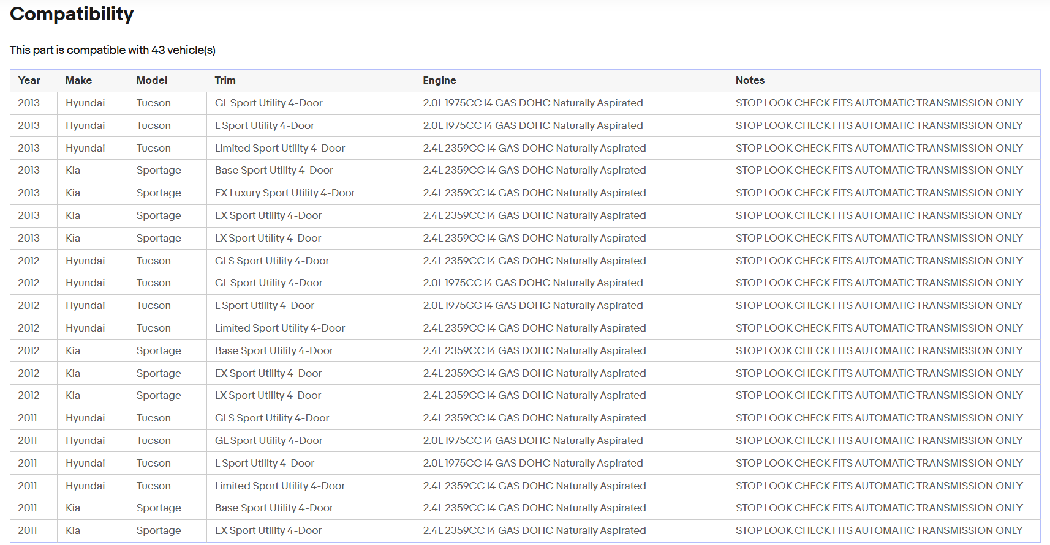Viewport: 1050px width, 545px height.
Task: Click the 'Model' column header
Action: click(152, 80)
